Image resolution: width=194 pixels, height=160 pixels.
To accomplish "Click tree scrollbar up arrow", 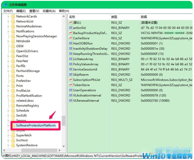I will point(64,16).
